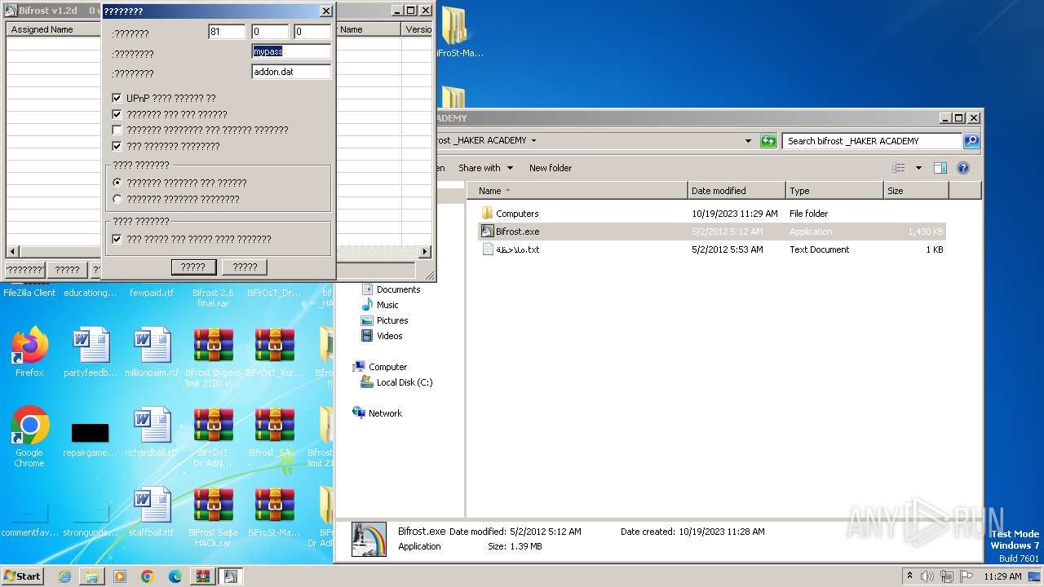Screen dimensions: 1044x587
Task: Toggle checkbox directly below UPnP option
Action: pyautogui.click(x=117, y=115)
